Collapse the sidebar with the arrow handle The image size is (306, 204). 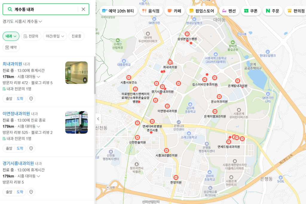(98, 119)
